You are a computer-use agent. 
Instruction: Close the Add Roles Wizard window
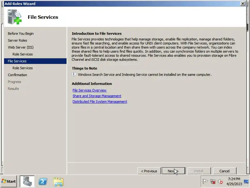(x=243, y=3)
